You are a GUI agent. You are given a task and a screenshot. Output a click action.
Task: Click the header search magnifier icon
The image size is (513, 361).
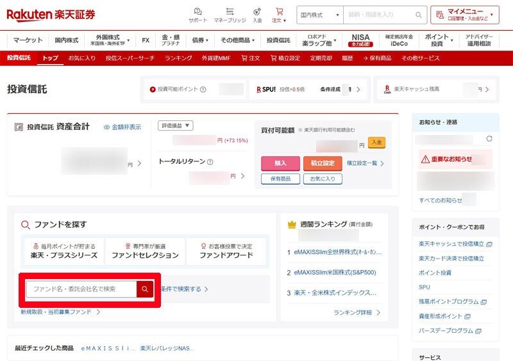(x=419, y=15)
